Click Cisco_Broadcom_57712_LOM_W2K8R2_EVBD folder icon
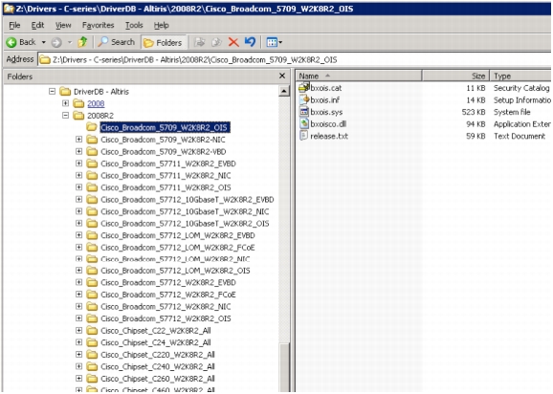 (x=92, y=235)
